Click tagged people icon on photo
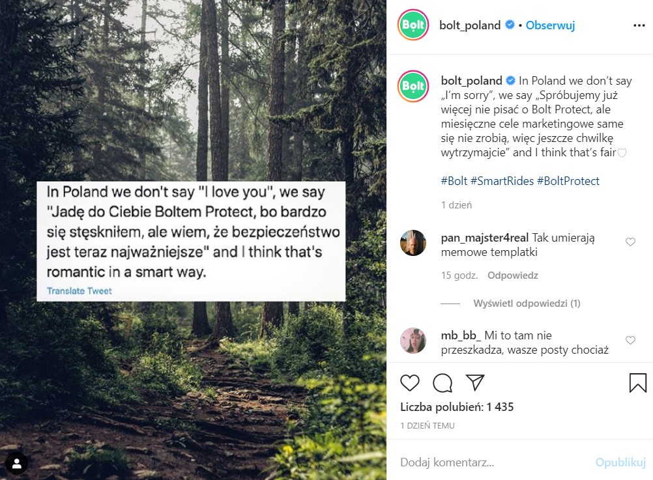653x480 pixels. click(16, 463)
